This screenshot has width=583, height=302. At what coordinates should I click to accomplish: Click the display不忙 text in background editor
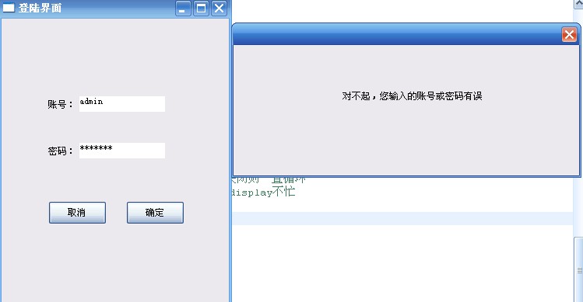[263, 193]
